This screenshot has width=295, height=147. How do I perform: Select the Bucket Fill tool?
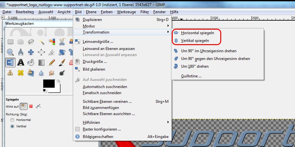(x=31, y=62)
